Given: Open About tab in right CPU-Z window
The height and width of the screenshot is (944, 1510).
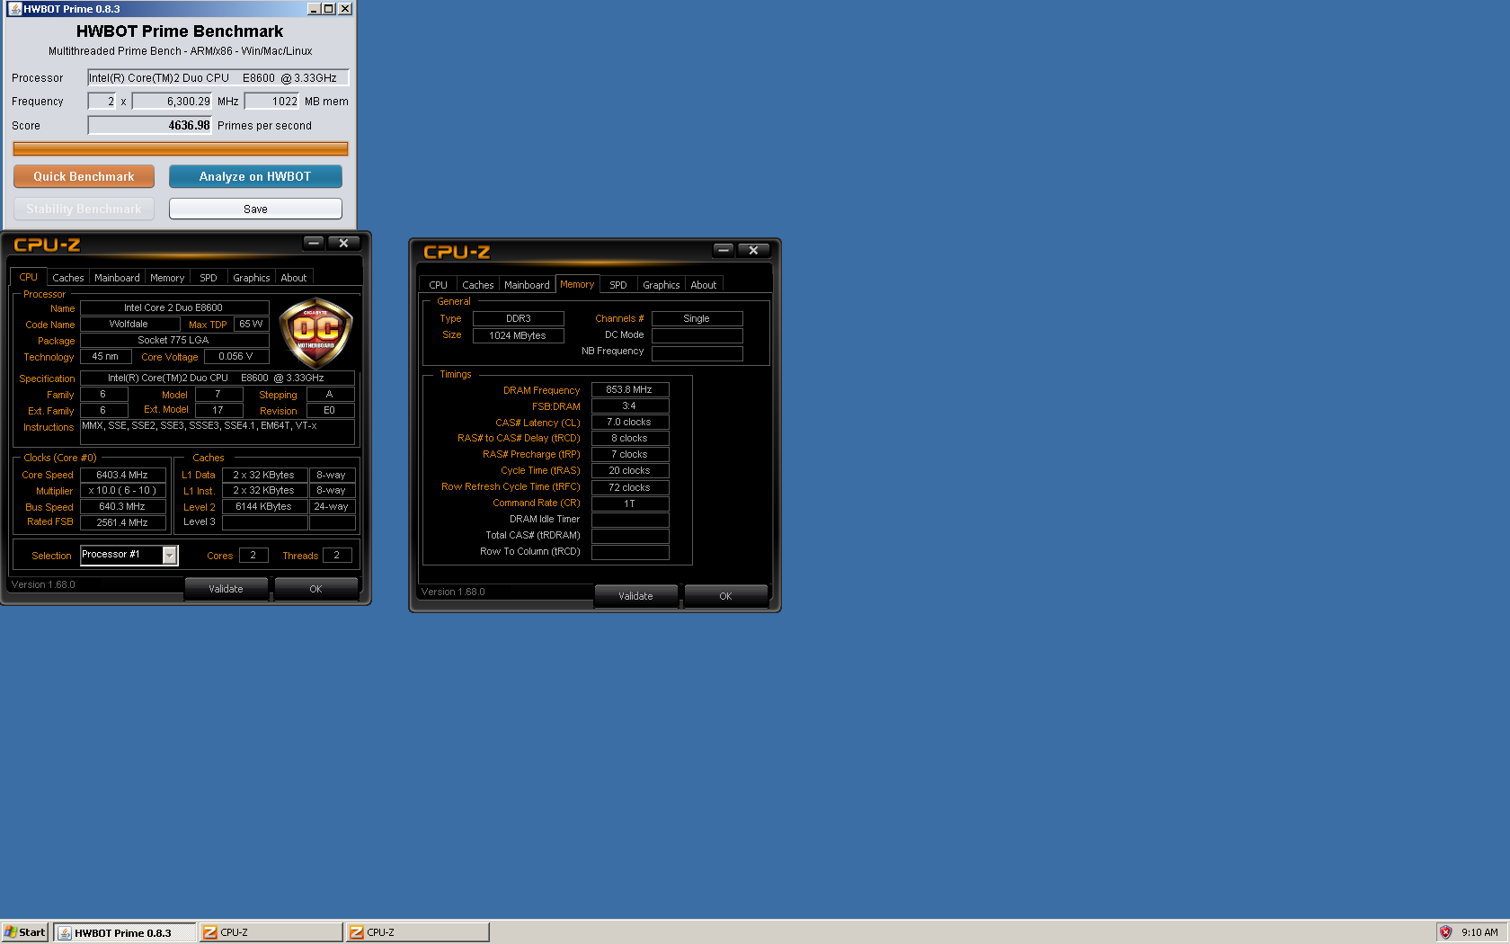Looking at the screenshot, I should tap(704, 285).
